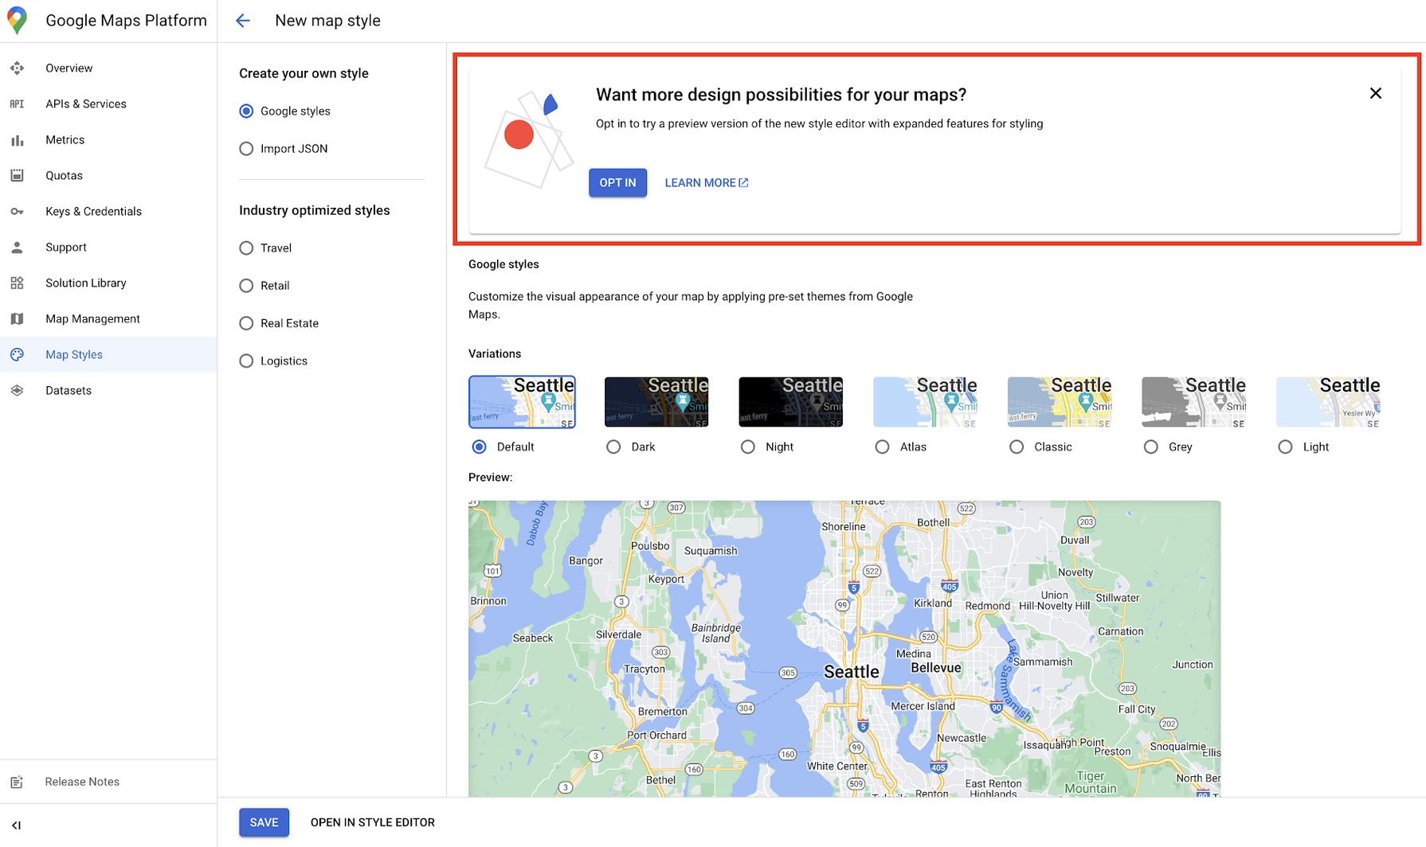
Task: Open the Support page
Action: point(108,248)
